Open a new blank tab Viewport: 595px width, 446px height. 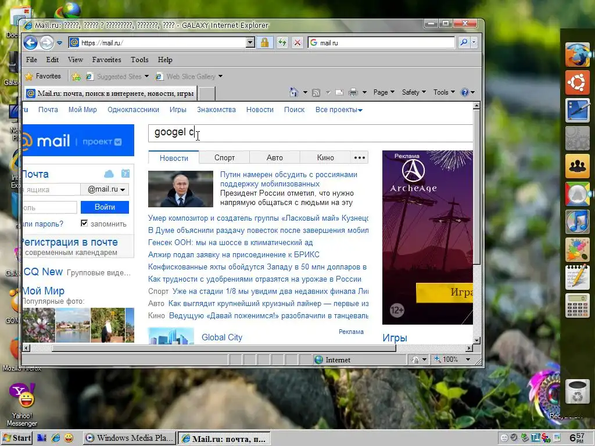coord(207,93)
